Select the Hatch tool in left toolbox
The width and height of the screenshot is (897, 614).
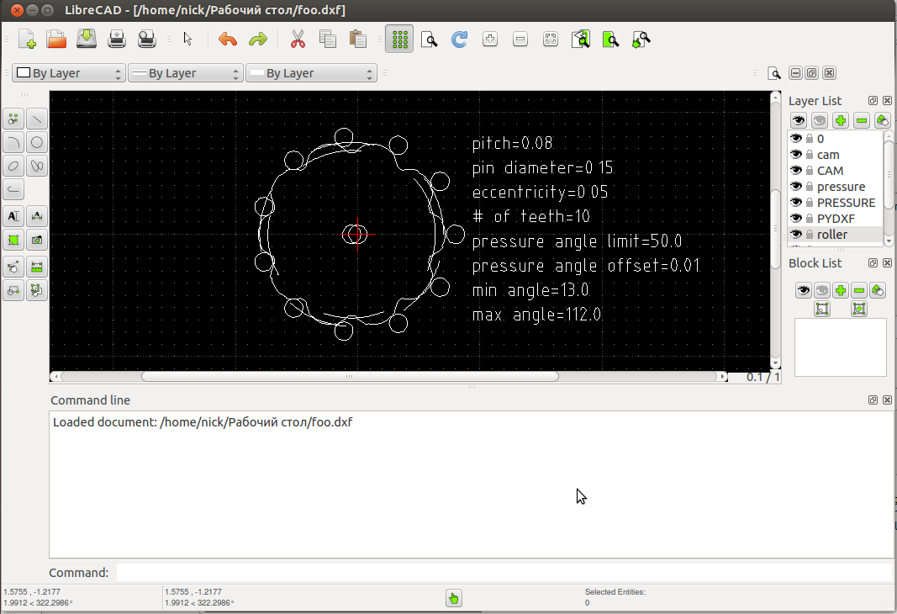tap(13, 240)
